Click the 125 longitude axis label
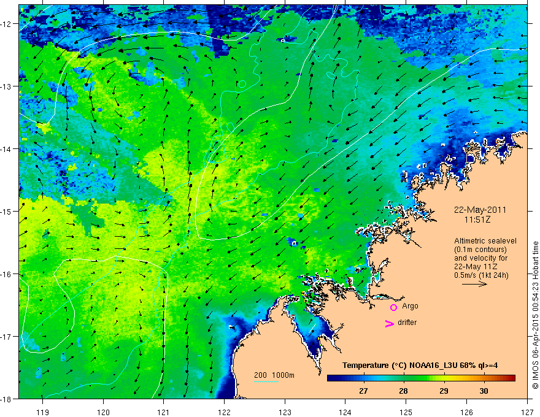The height and width of the screenshot is (417, 540). pos(406,412)
